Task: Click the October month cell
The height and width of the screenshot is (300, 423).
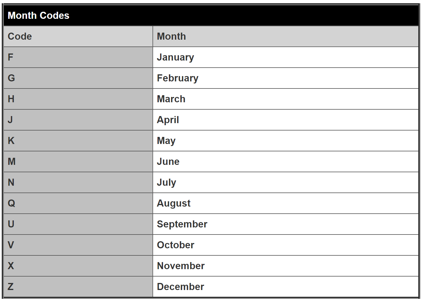Action: [175, 245]
